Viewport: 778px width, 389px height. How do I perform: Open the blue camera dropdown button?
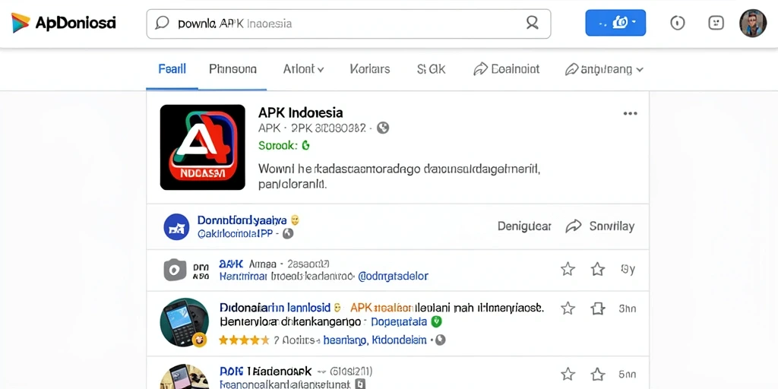615,23
